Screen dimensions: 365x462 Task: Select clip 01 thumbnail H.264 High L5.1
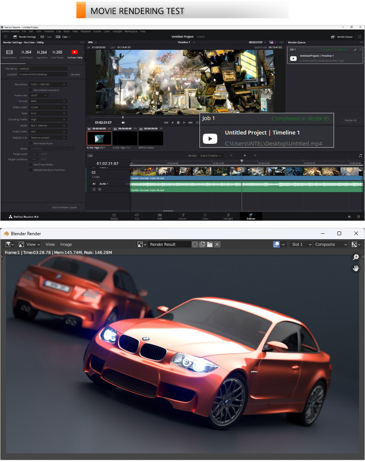coord(99,138)
